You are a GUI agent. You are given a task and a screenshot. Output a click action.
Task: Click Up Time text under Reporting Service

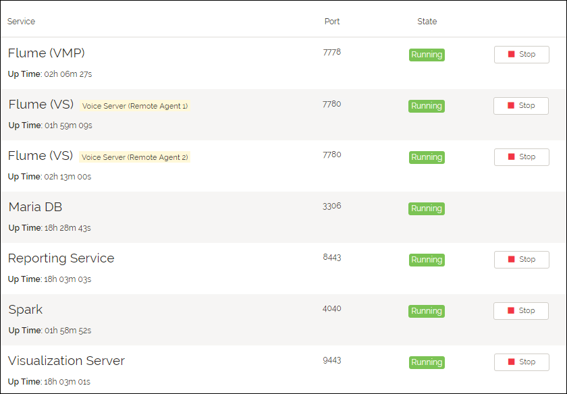click(x=50, y=279)
